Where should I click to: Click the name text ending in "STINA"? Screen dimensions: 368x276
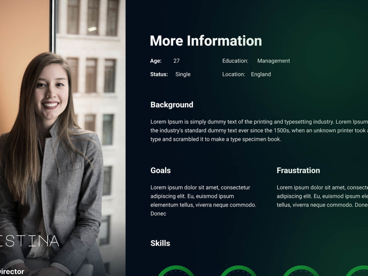pyautogui.click(x=29, y=241)
